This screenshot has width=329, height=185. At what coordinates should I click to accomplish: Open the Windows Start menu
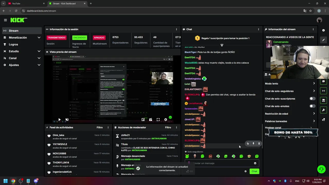5,181
